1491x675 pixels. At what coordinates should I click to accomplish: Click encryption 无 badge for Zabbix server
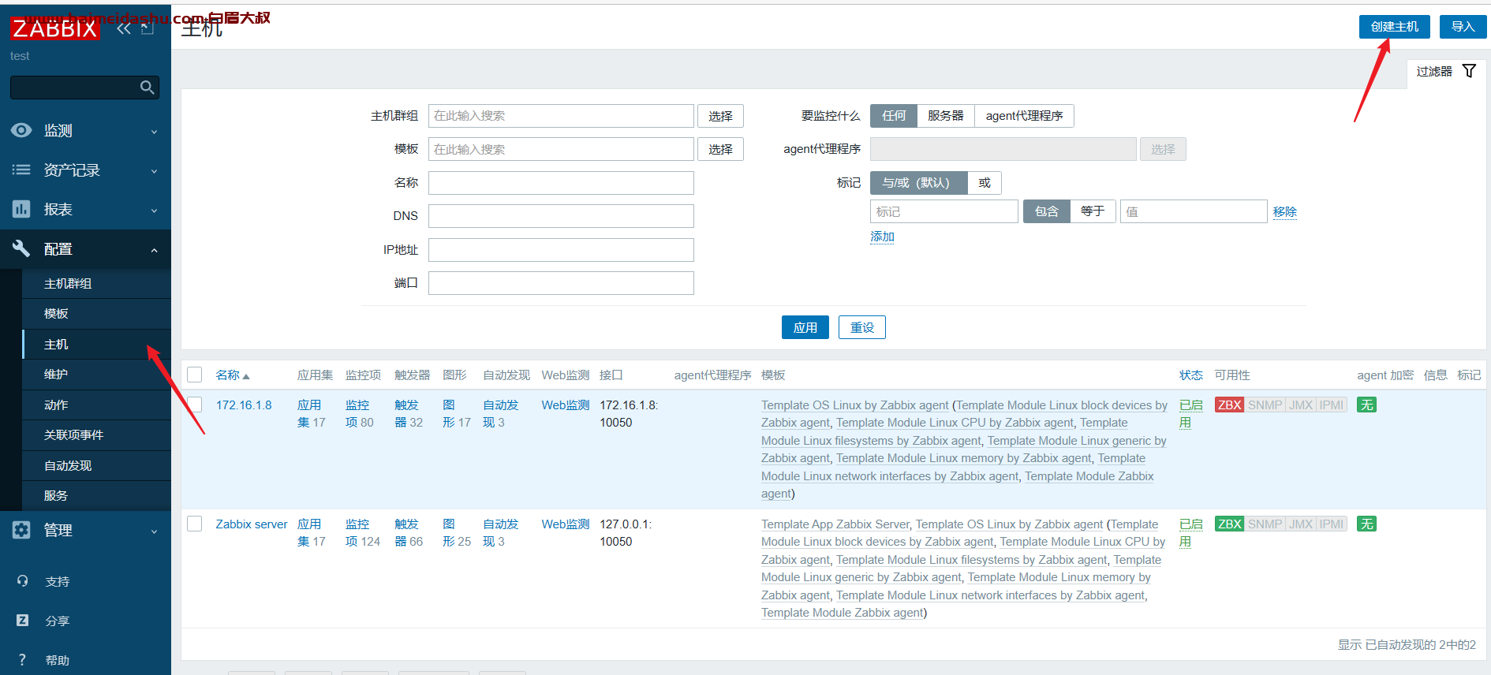pos(1366,524)
